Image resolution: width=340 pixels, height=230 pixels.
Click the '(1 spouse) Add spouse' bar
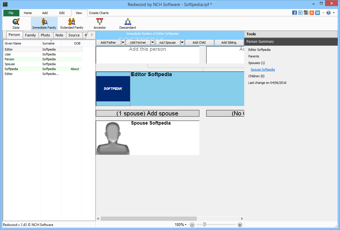pos(148,113)
